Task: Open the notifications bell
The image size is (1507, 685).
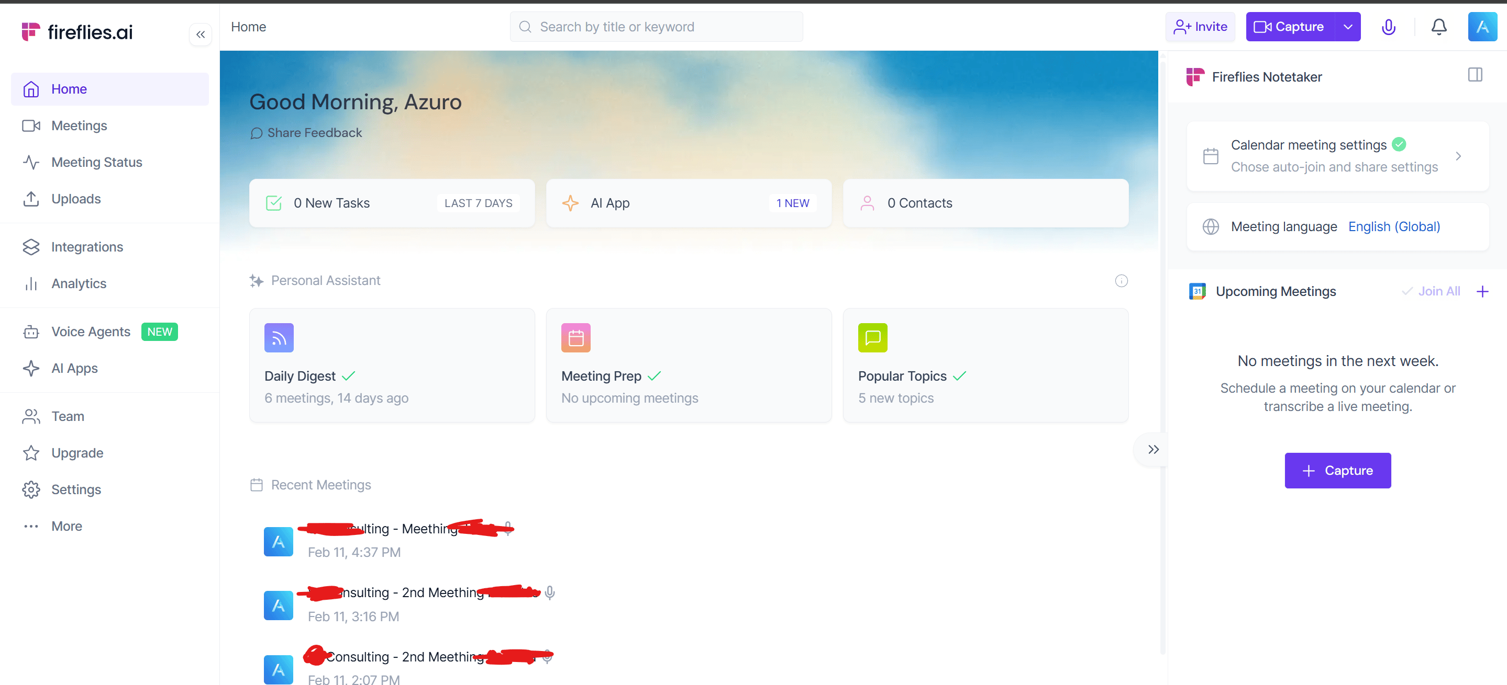Action: (x=1438, y=27)
